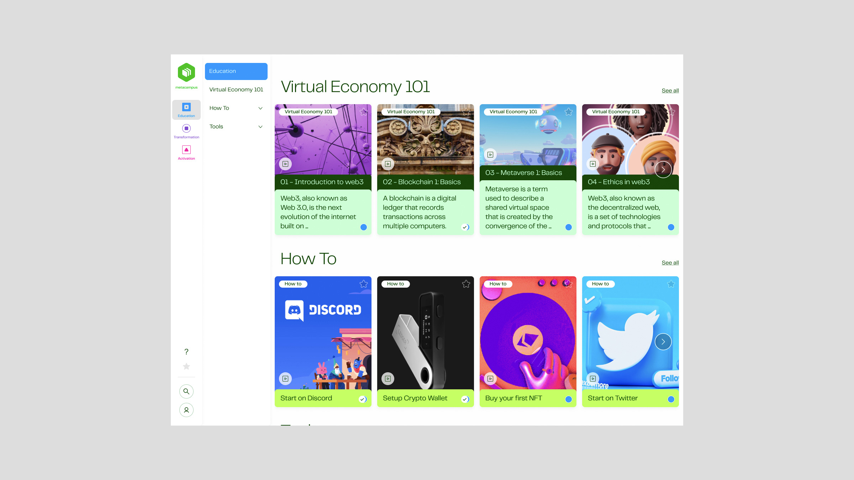Image resolution: width=854 pixels, height=480 pixels.
Task: Toggle completed checkmark on Blockchain 1: Basics
Action: 465,227
